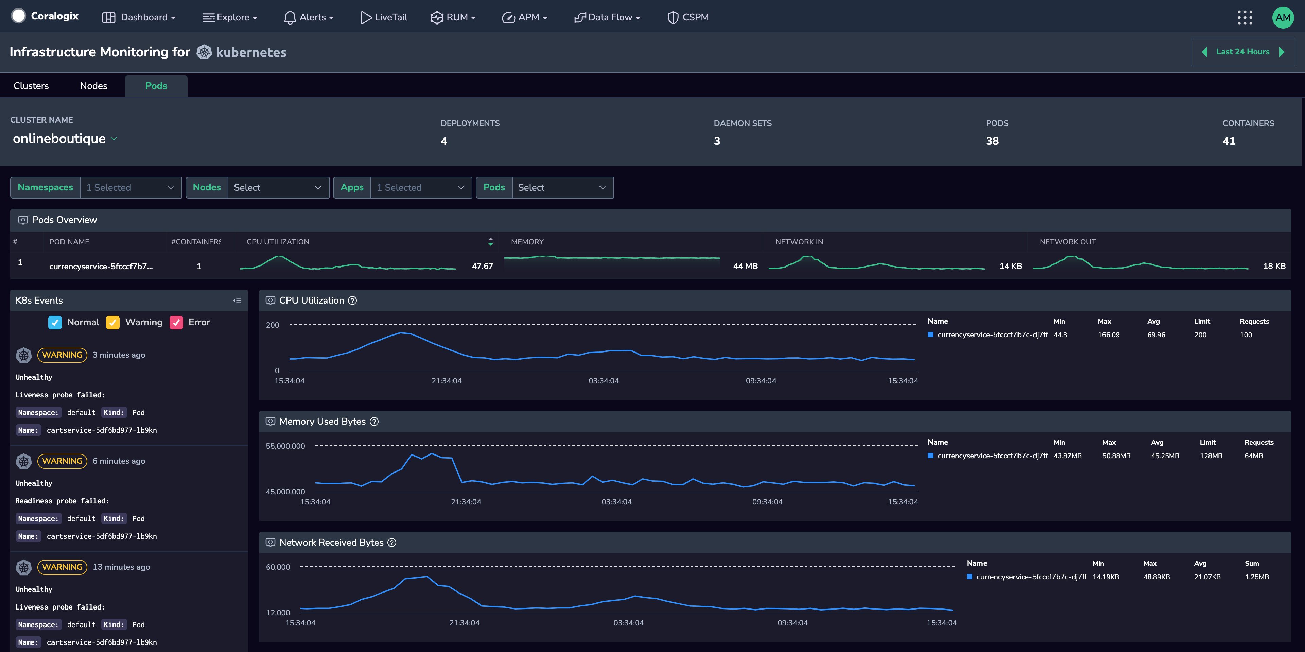Open the APM menu
Image resolution: width=1305 pixels, height=652 pixels.
click(525, 17)
